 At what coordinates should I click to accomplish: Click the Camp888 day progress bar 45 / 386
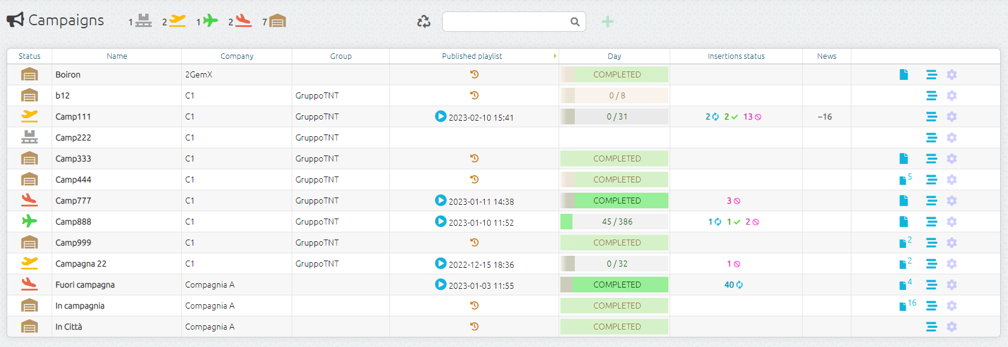[x=614, y=222]
